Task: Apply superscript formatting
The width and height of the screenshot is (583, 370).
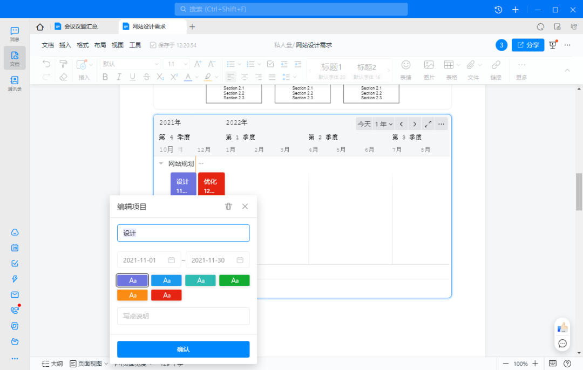Action: 174,77
